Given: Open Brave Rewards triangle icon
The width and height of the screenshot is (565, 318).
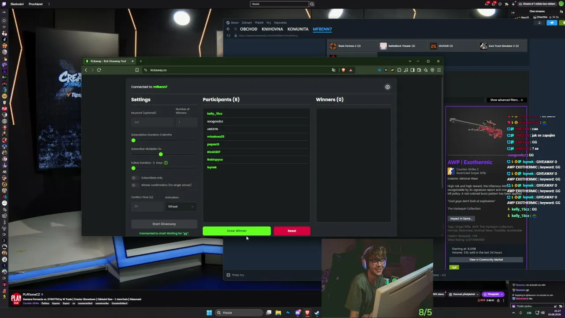Looking at the screenshot, I should (x=350, y=70).
